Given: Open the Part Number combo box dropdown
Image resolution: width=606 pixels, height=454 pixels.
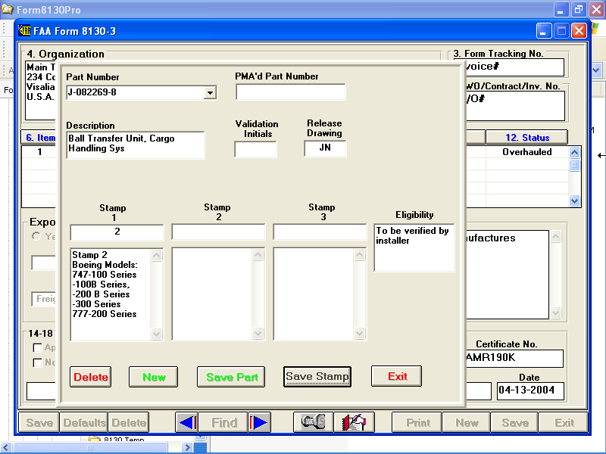Looking at the screenshot, I should (210, 93).
